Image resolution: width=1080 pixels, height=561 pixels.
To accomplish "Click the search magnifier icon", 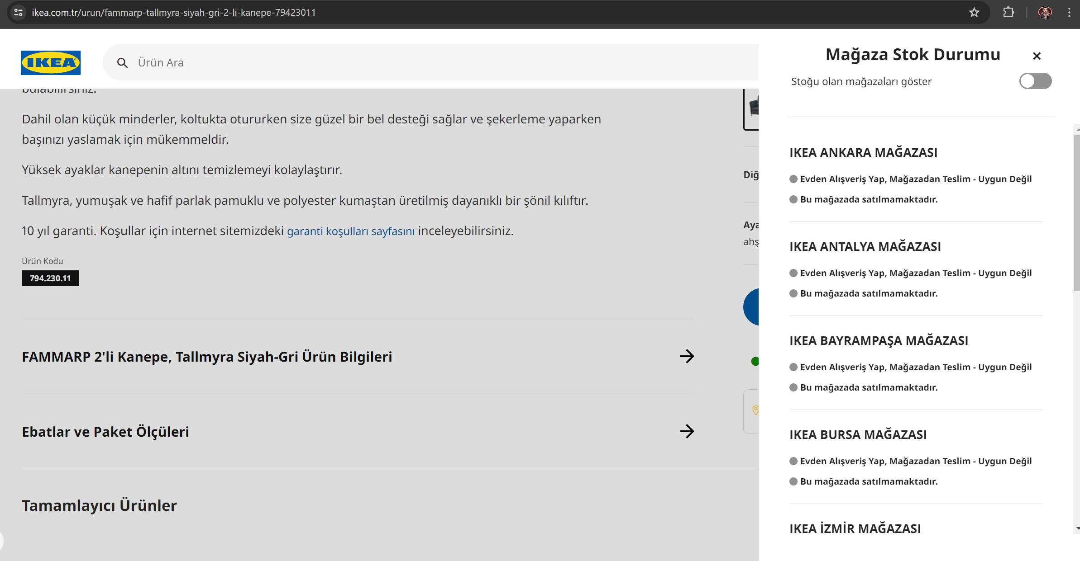I will pyautogui.click(x=122, y=63).
